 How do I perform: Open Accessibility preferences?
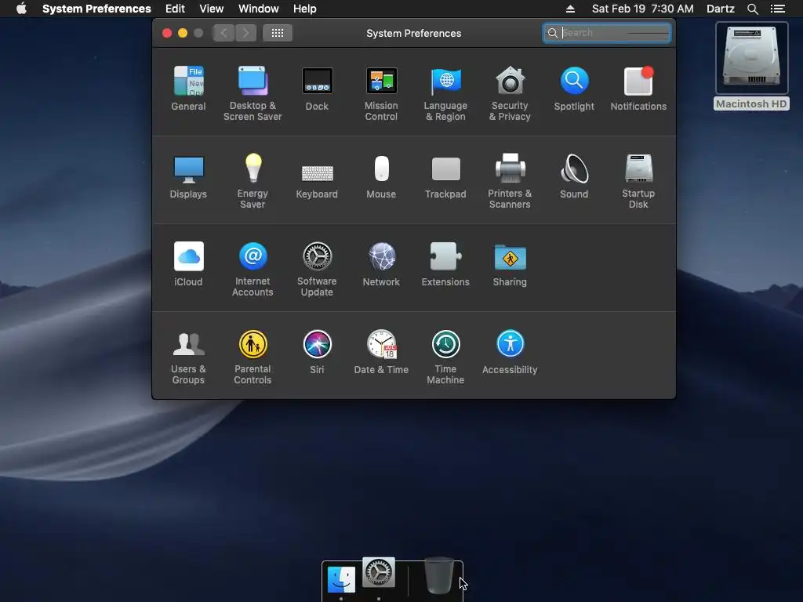coord(510,352)
